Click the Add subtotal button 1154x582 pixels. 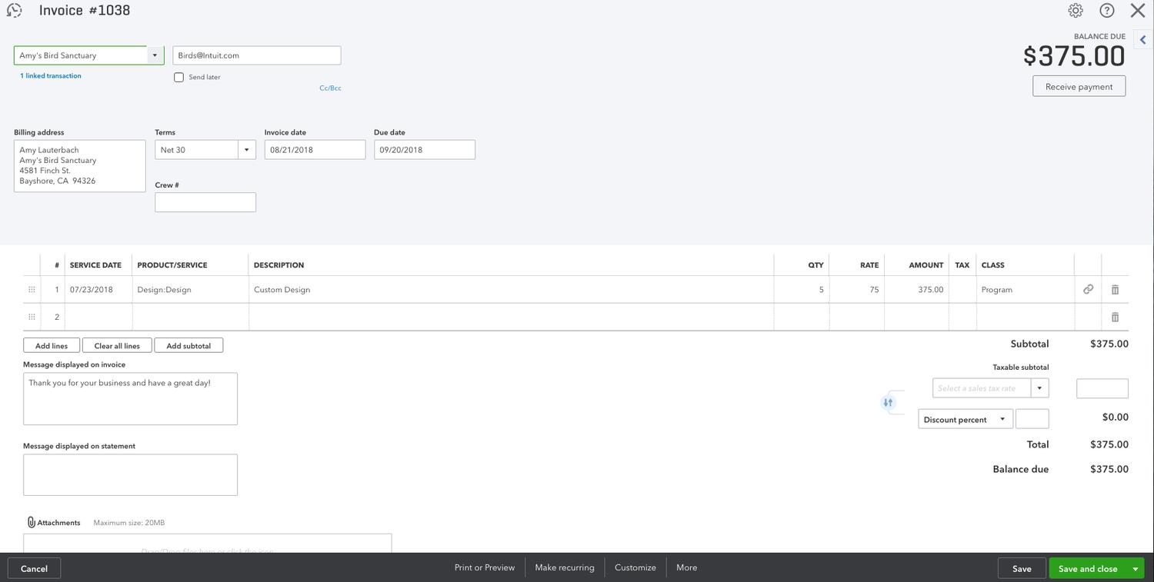click(x=188, y=346)
